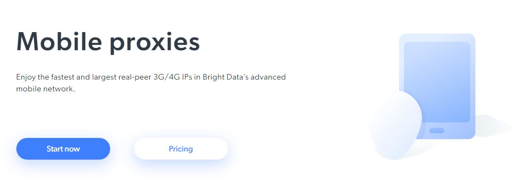Click the "Enjoy" word in the description
The width and height of the screenshot is (530, 194).
(x=26, y=77)
